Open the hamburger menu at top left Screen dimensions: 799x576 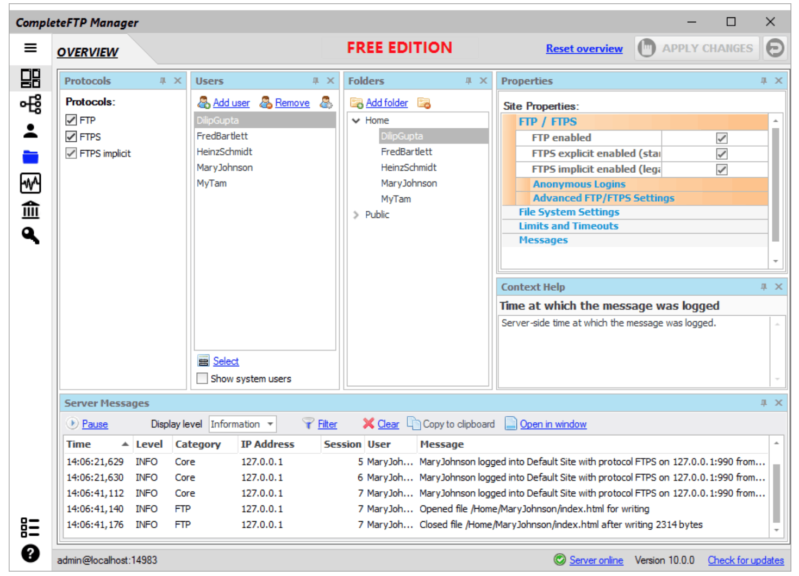click(x=30, y=48)
